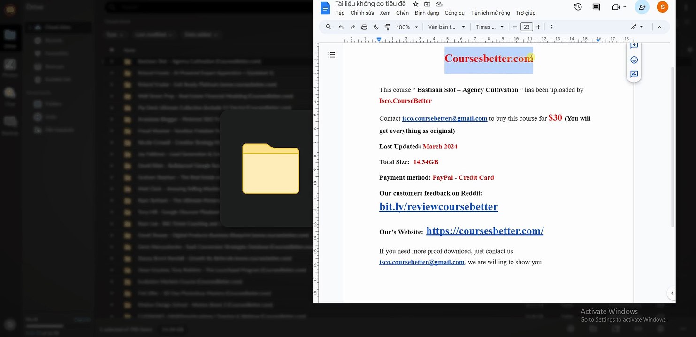Screen dimensions: 696x337
Task: Collapse the menus with up chevron
Action: pos(659,27)
